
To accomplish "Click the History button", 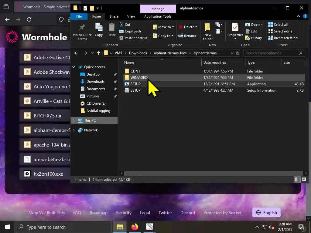I will coord(254,38).
